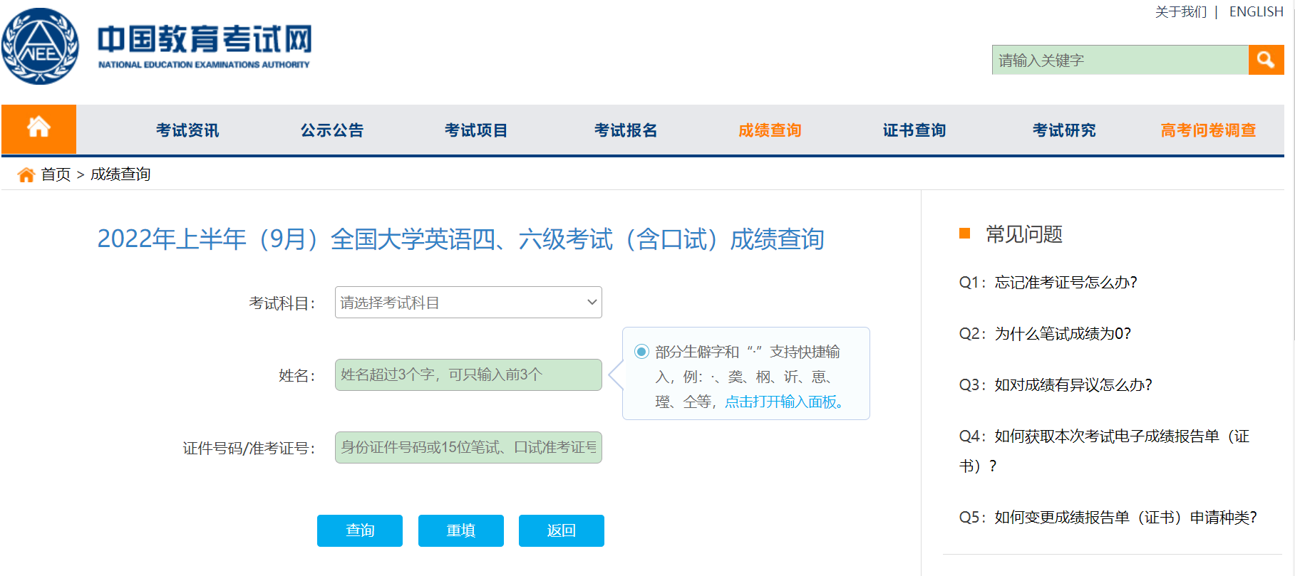Image resolution: width=1295 pixels, height=576 pixels.
Task: Click the 点击打开输入面板 link
Action: pos(783,402)
